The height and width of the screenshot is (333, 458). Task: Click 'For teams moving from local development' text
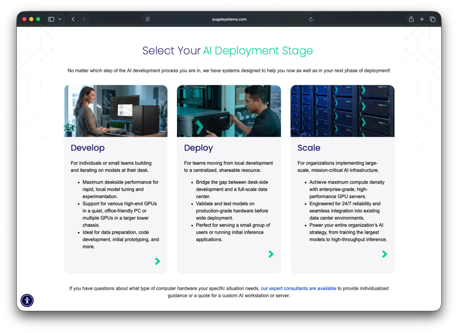[228, 167]
